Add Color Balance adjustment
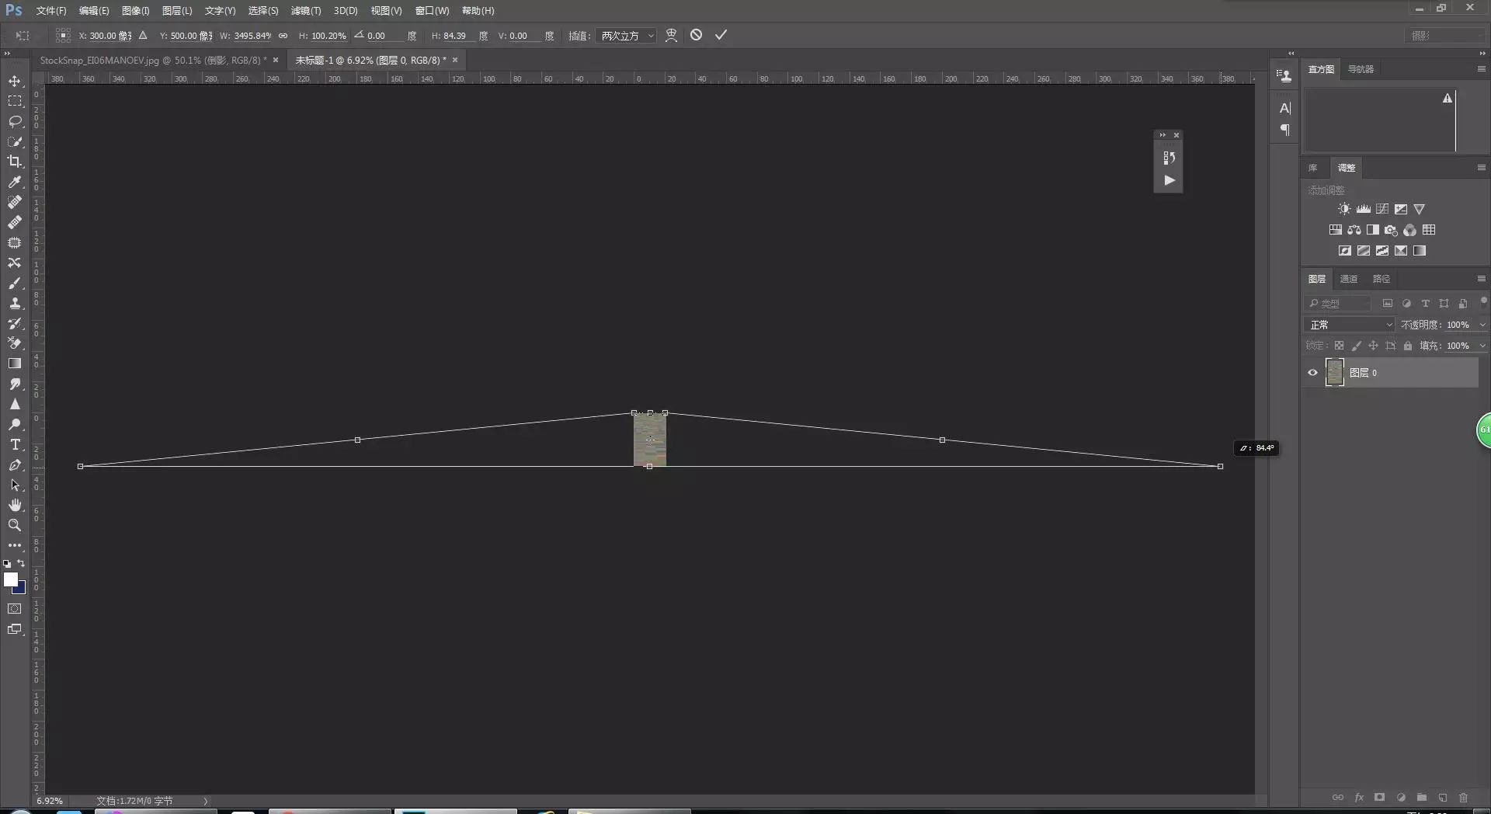 pyautogui.click(x=1354, y=230)
